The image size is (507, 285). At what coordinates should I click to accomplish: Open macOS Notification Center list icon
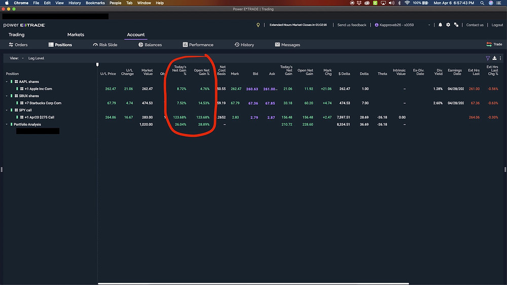pyautogui.click(x=499, y=3)
